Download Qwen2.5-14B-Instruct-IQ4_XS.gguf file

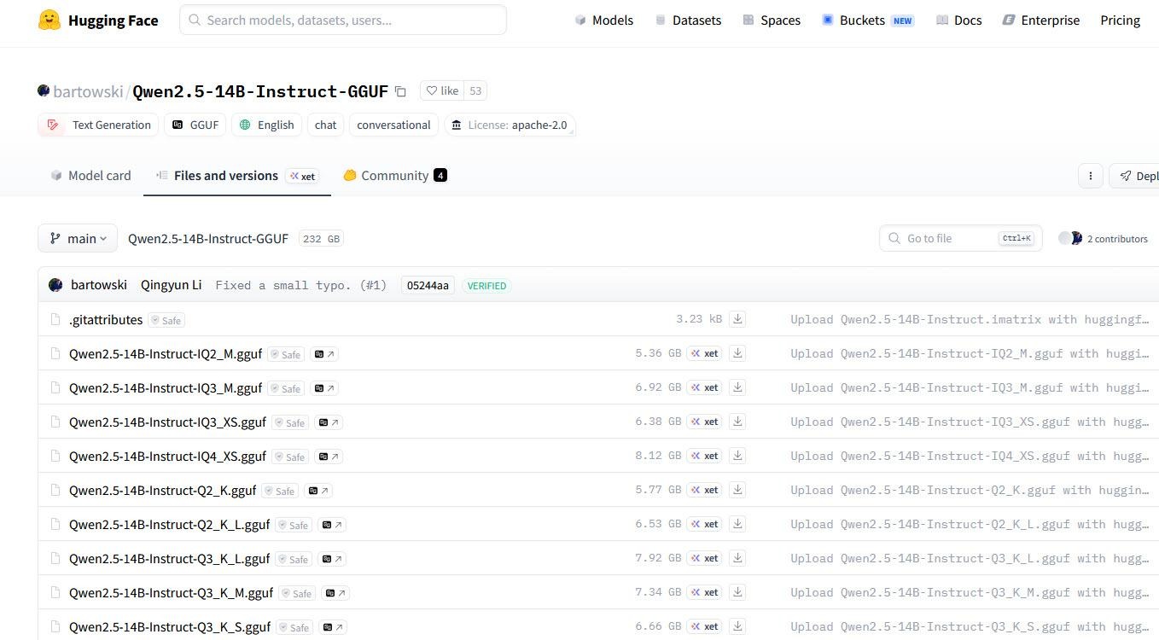tap(738, 456)
